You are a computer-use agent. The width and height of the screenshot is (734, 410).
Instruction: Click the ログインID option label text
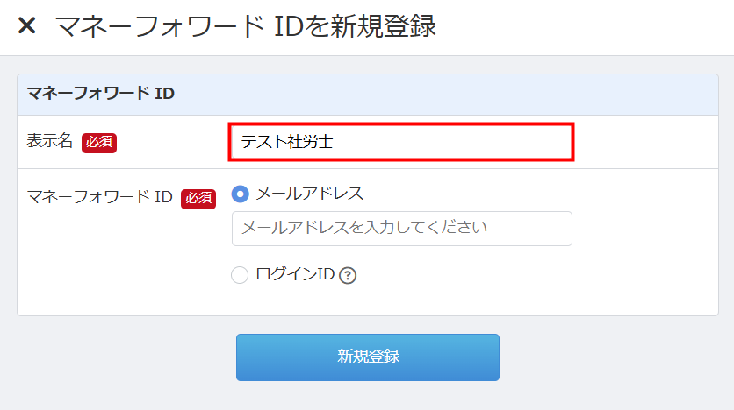295,275
